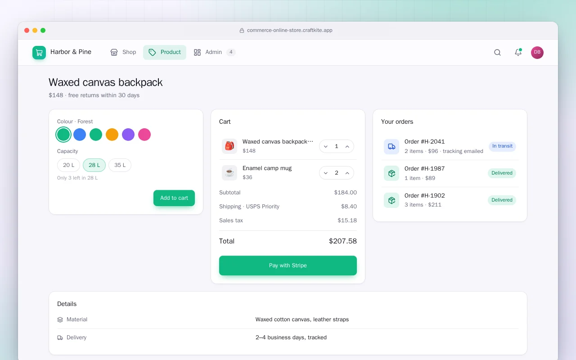Click the "Order #H-2041" title
This screenshot has width=576, height=360.
(424, 142)
